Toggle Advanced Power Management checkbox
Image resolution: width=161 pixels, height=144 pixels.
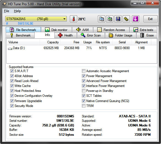(x=84, y=81)
